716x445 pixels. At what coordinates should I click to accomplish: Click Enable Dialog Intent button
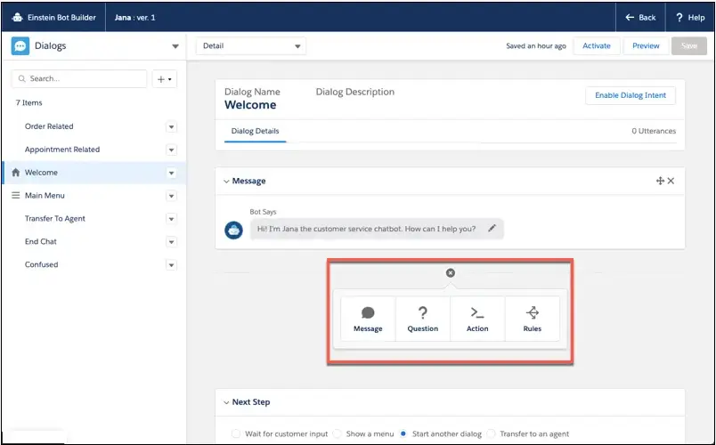click(x=630, y=95)
